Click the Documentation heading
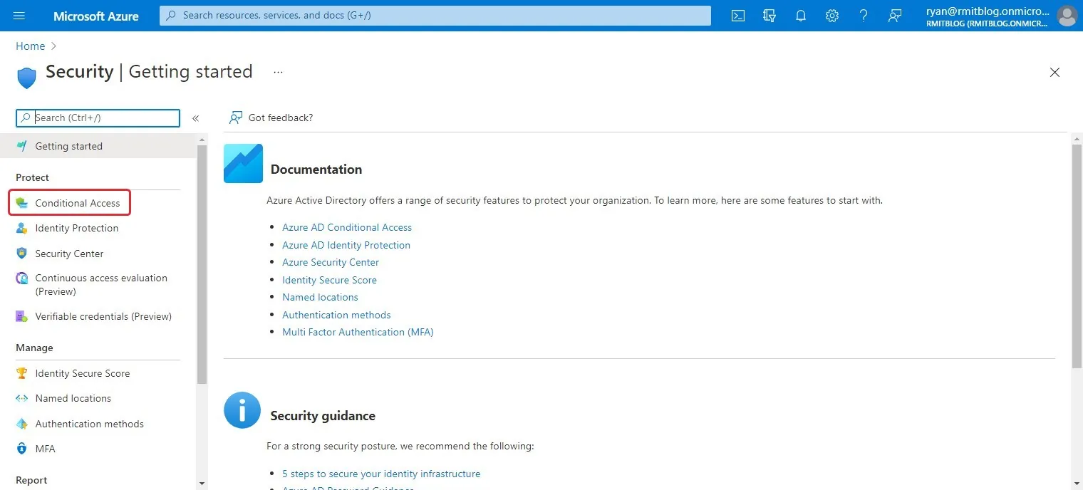 [x=316, y=170]
